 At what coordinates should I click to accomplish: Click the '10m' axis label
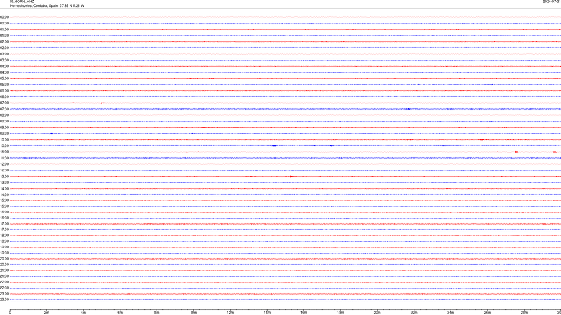coord(193,313)
